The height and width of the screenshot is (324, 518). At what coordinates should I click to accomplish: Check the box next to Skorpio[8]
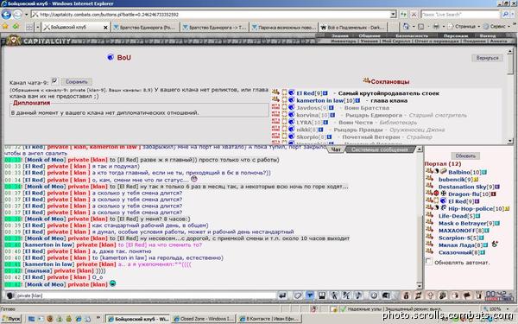coord(284,137)
